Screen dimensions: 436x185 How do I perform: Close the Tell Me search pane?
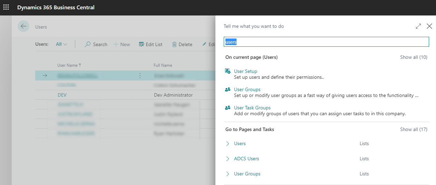[429, 26]
